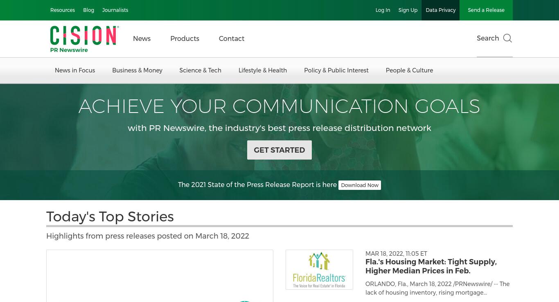Open the Data Privacy tab
Image resolution: width=559 pixels, height=302 pixels.
click(x=440, y=10)
